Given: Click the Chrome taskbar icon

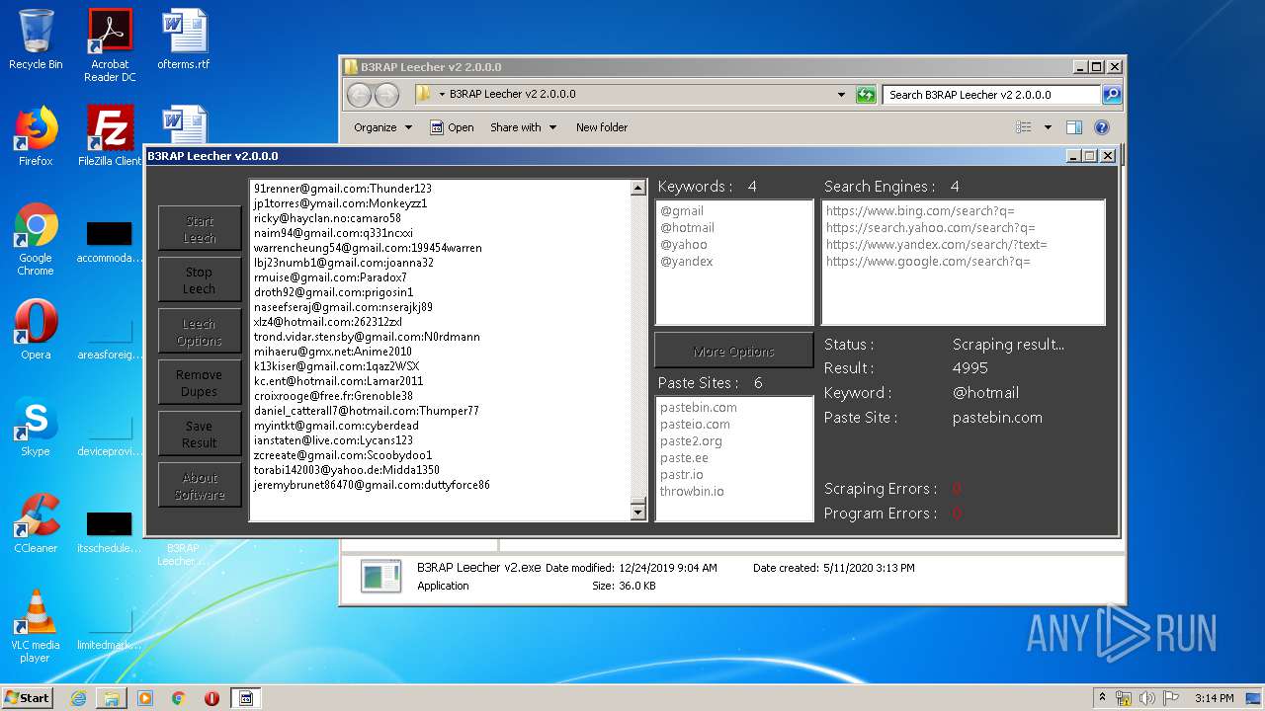Looking at the screenshot, I should coord(178,698).
